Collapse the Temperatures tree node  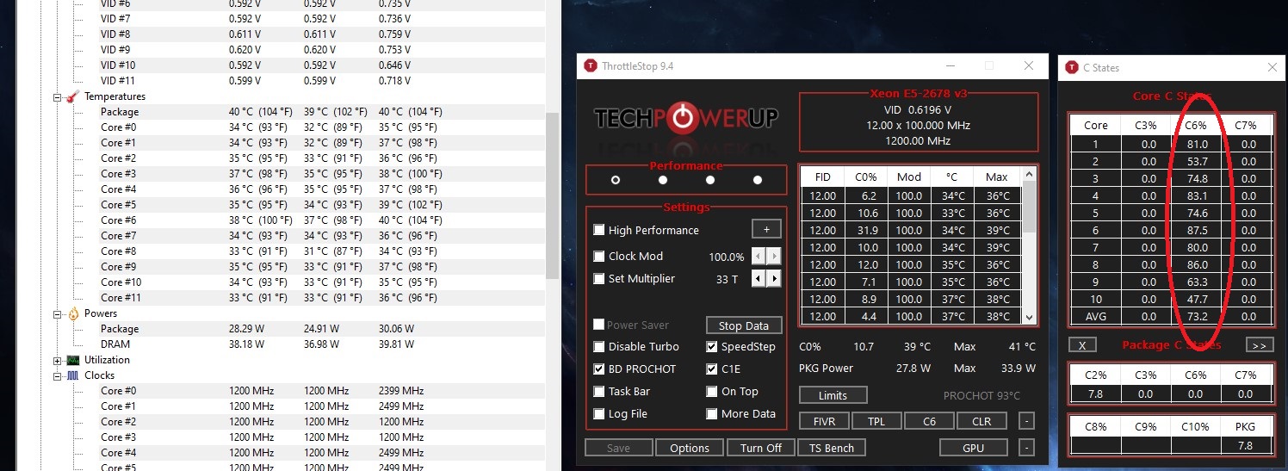pos(58,97)
